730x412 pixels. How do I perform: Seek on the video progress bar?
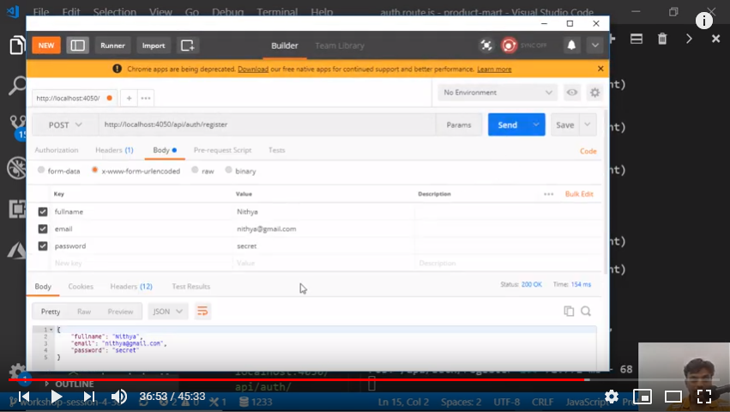[x=343, y=379]
